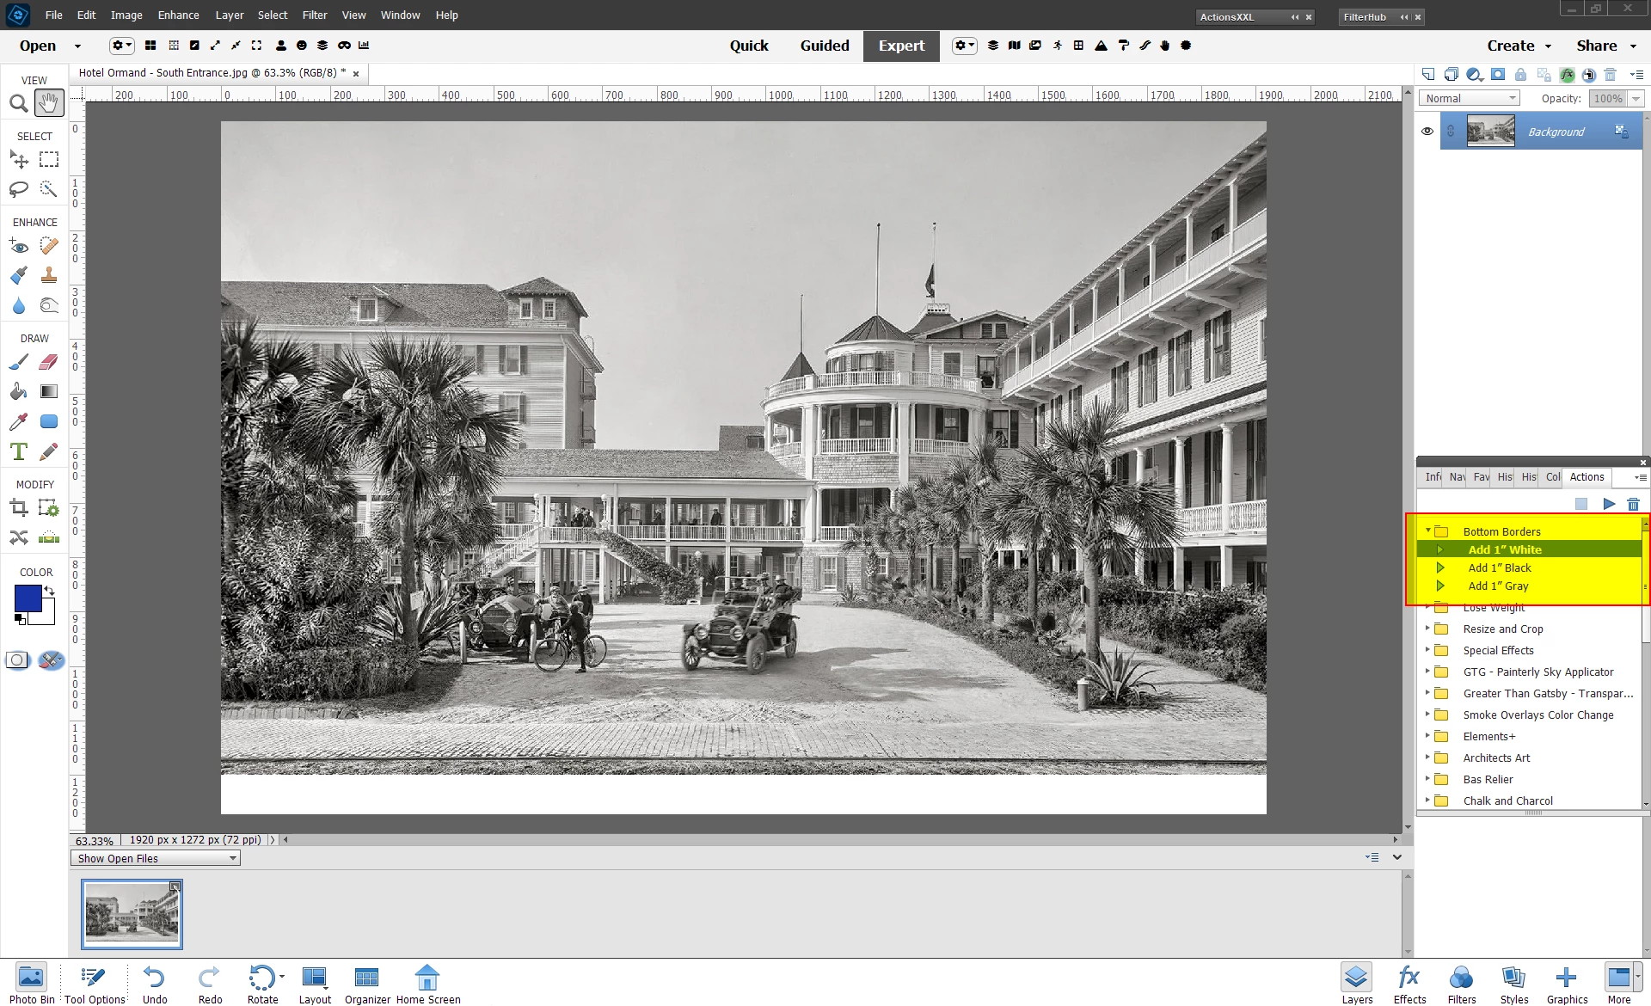
Task: Click the blue foreground color swatch
Action: (x=27, y=598)
